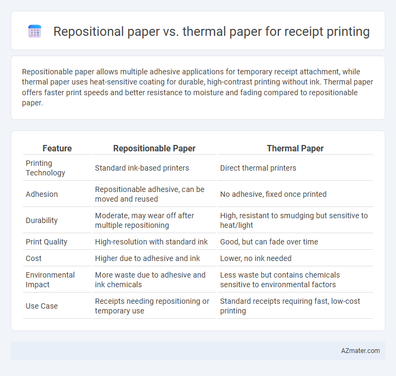Select the 'Use Case' row label

click(x=42, y=306)
